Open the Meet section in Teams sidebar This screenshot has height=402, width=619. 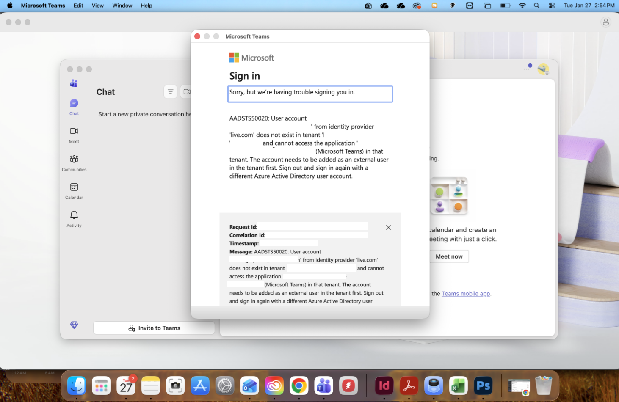point(74,135)
